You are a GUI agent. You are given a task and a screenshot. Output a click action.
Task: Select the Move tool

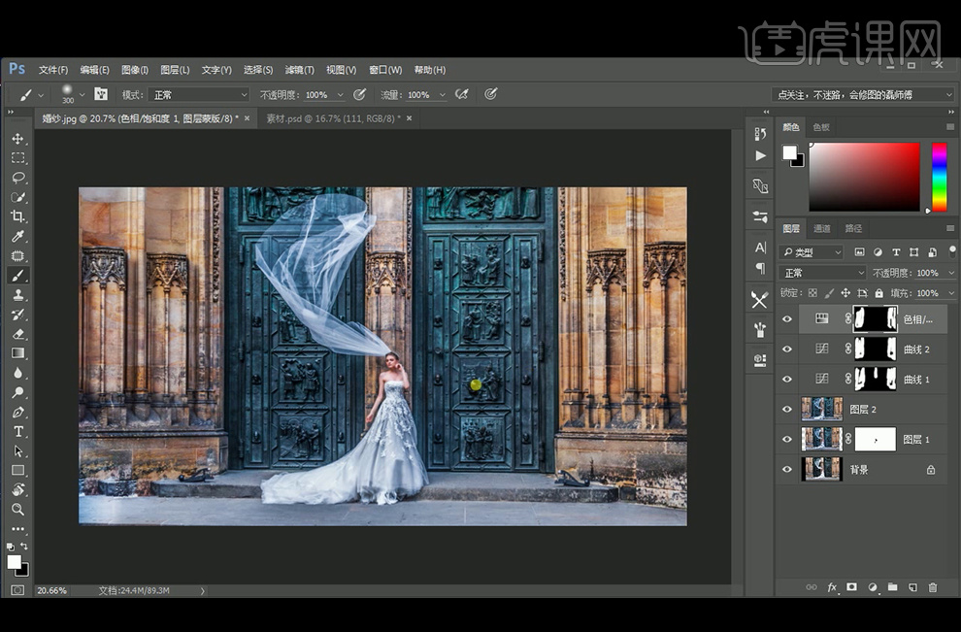coord(17,139)
